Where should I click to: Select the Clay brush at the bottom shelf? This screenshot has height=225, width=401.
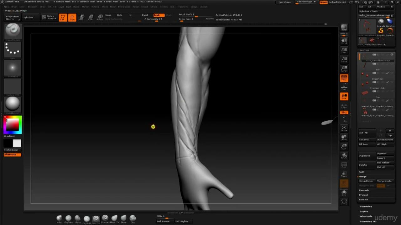tap(133, 218)
